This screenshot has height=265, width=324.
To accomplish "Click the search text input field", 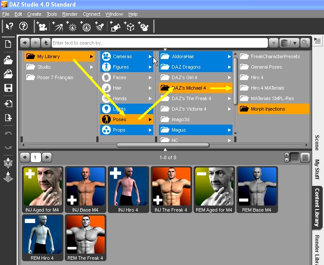I will [159, 43].
